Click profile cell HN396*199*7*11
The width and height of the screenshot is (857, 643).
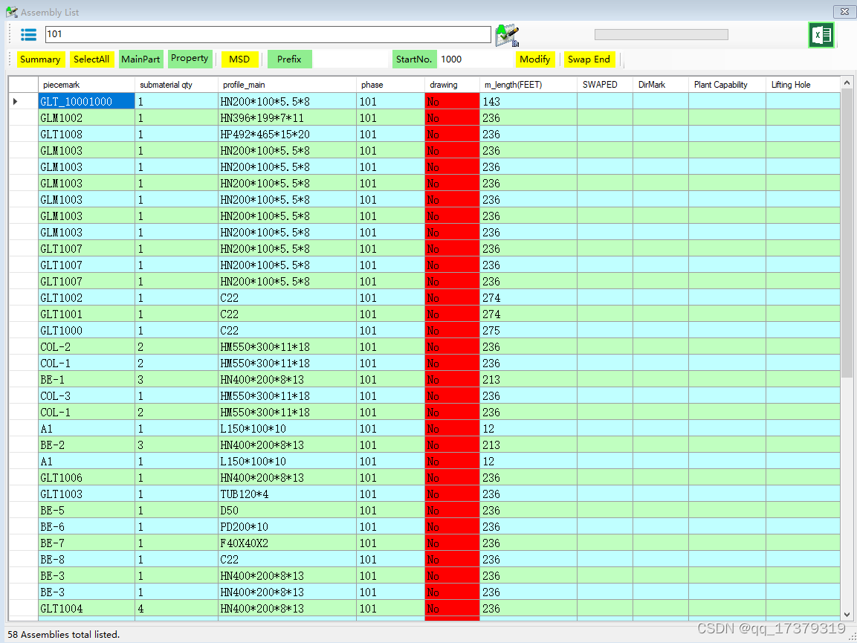[287, 117]
